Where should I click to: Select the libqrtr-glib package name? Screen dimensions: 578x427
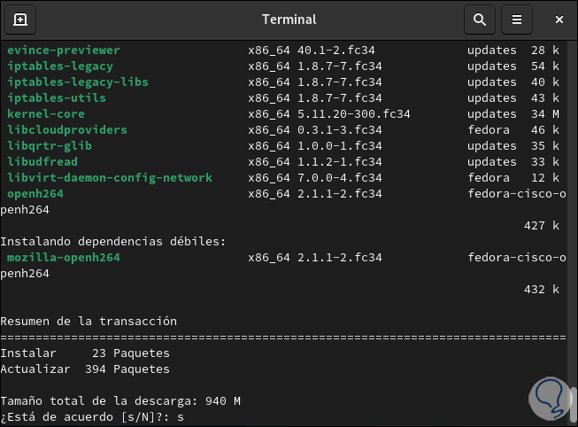[49, 146]
